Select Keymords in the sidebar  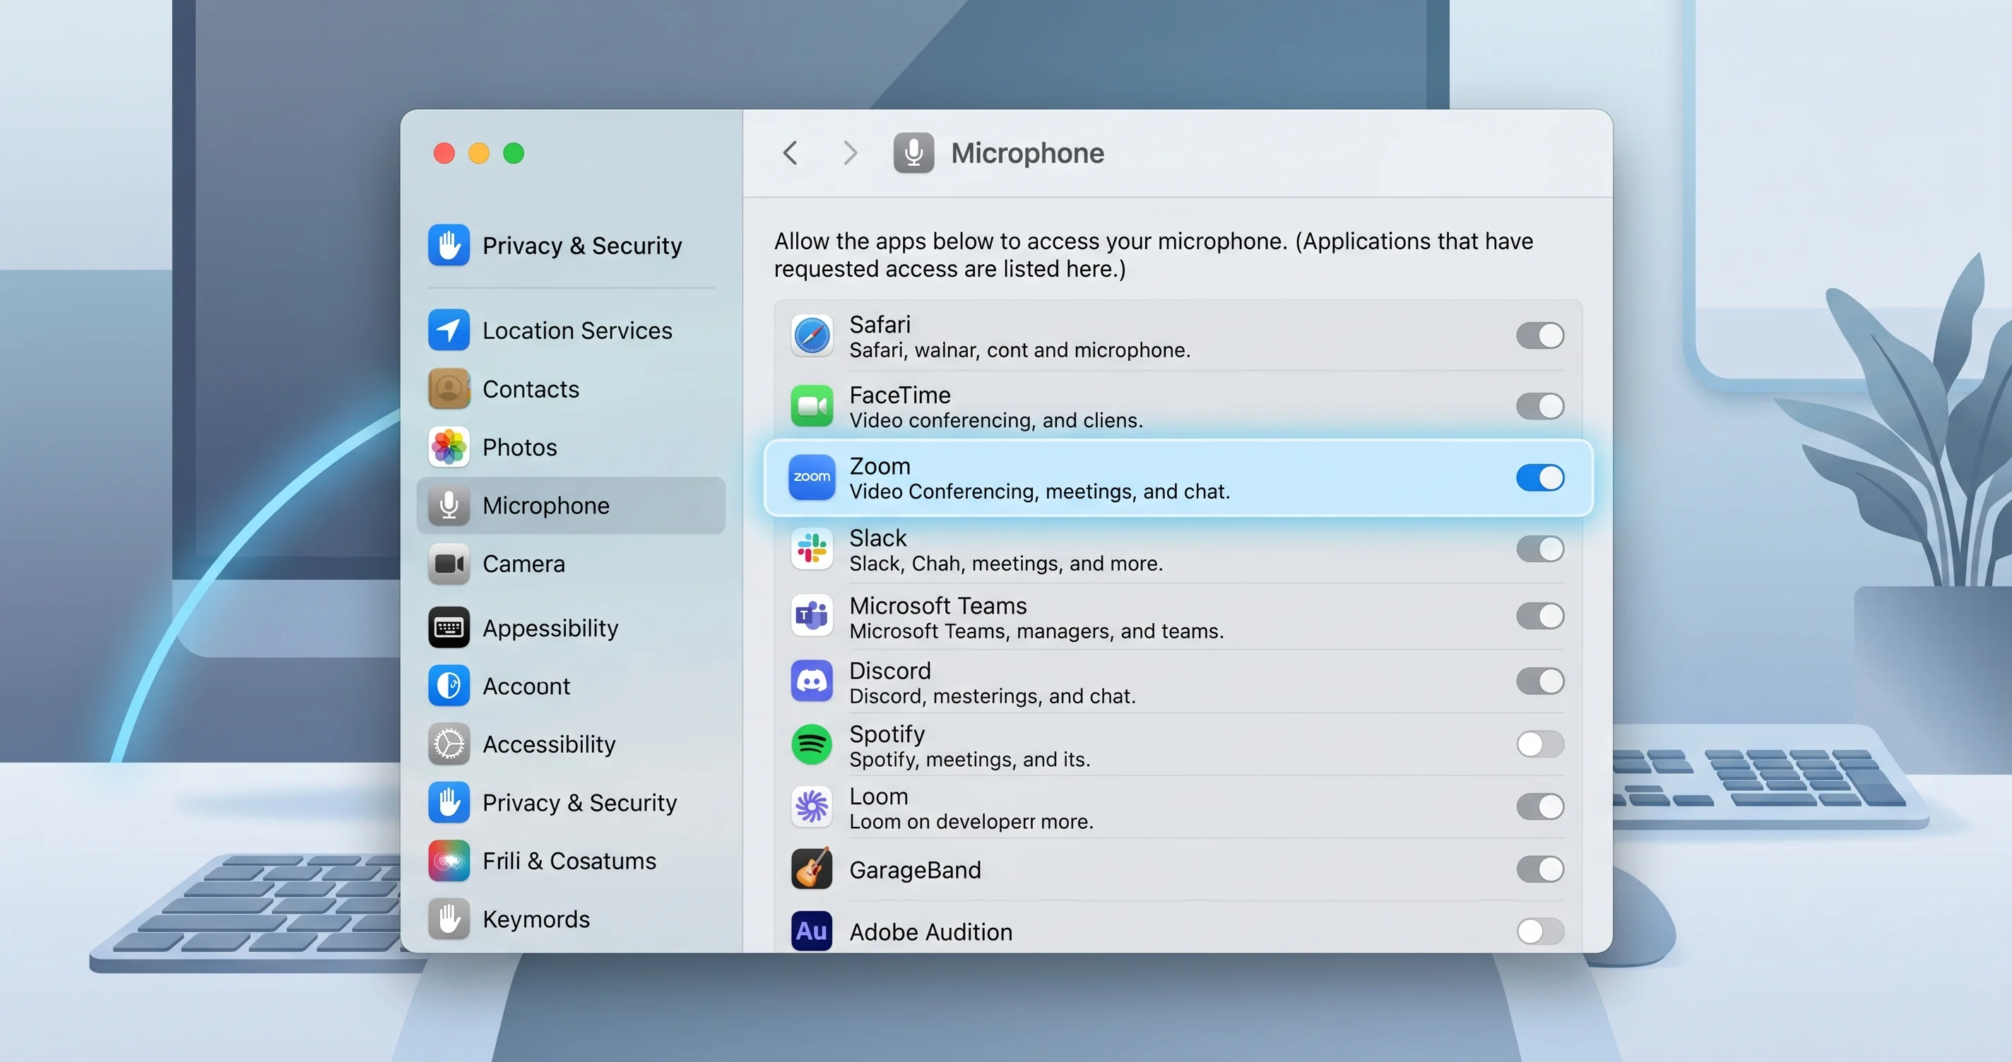571,919
